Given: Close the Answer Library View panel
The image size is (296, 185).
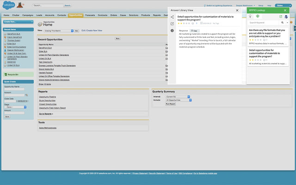Looking at the screenshot, I should click(237, 10).
